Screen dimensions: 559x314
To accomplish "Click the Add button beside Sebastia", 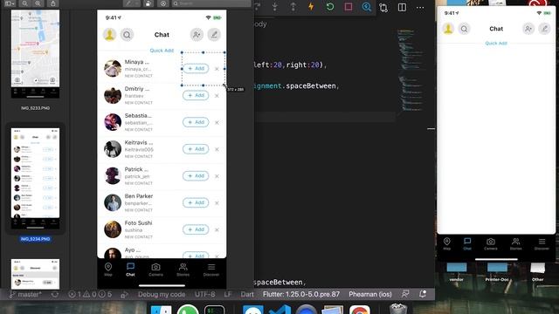I will (x=196, y=122).
